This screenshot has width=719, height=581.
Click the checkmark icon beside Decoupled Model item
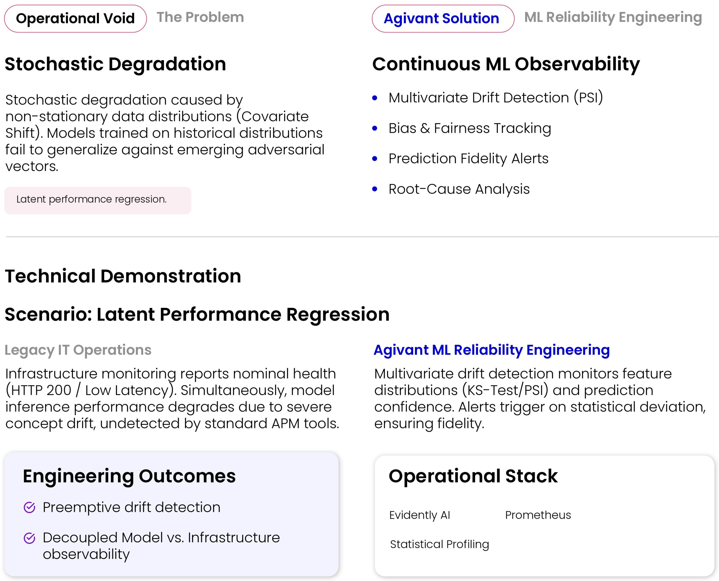tap(29, 538)
